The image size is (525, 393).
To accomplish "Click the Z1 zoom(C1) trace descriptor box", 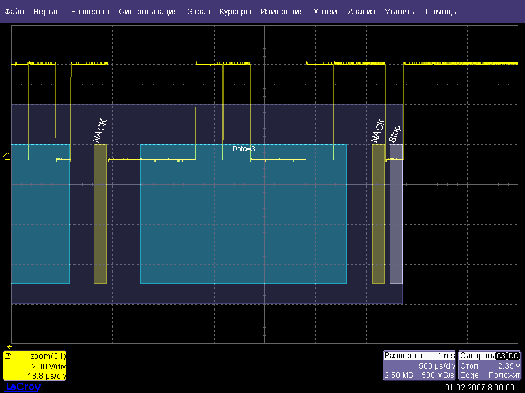I will pos(35,365).
